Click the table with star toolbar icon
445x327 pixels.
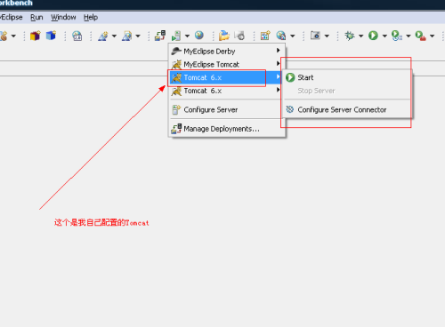(x=265, y=36)
